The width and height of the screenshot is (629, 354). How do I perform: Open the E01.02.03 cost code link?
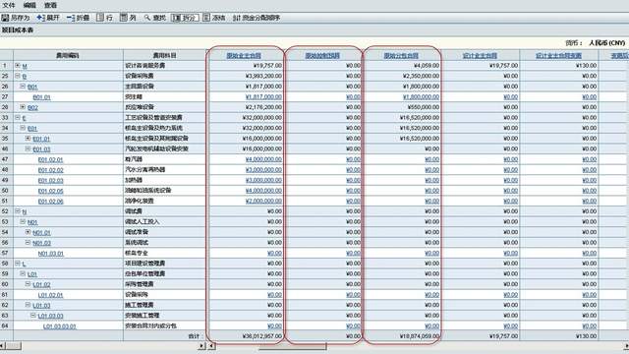(50, 181)
